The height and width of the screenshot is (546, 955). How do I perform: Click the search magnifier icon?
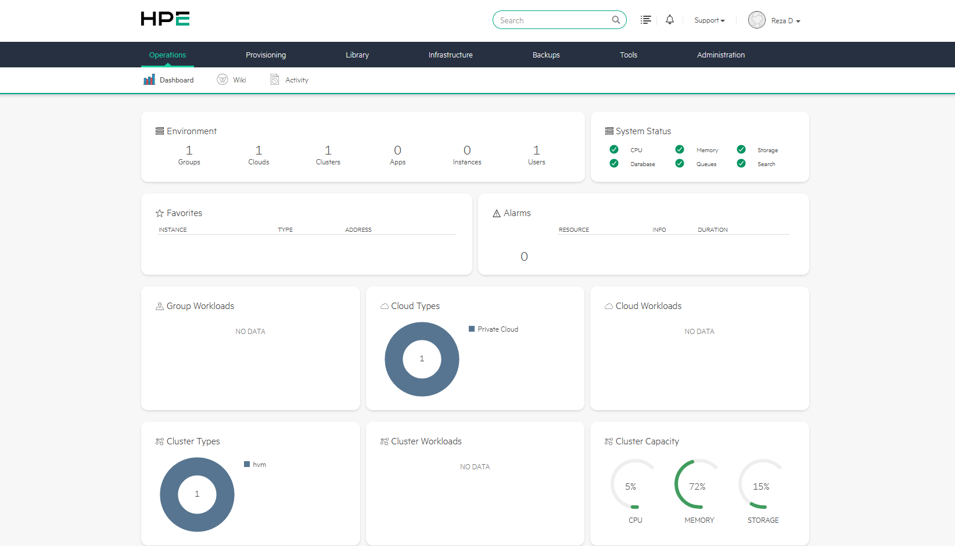(616, 20)
